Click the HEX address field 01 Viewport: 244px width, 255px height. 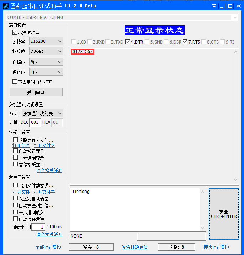click(x=57, y=122)
